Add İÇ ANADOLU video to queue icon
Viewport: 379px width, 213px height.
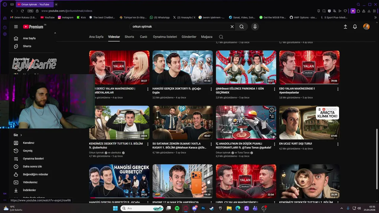[272, 117]
